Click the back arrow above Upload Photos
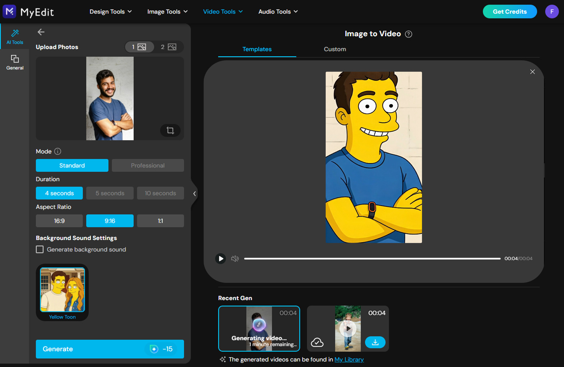The width and height of the screenshot is (564, 367). pyautogui.click(x=41, y=32)
